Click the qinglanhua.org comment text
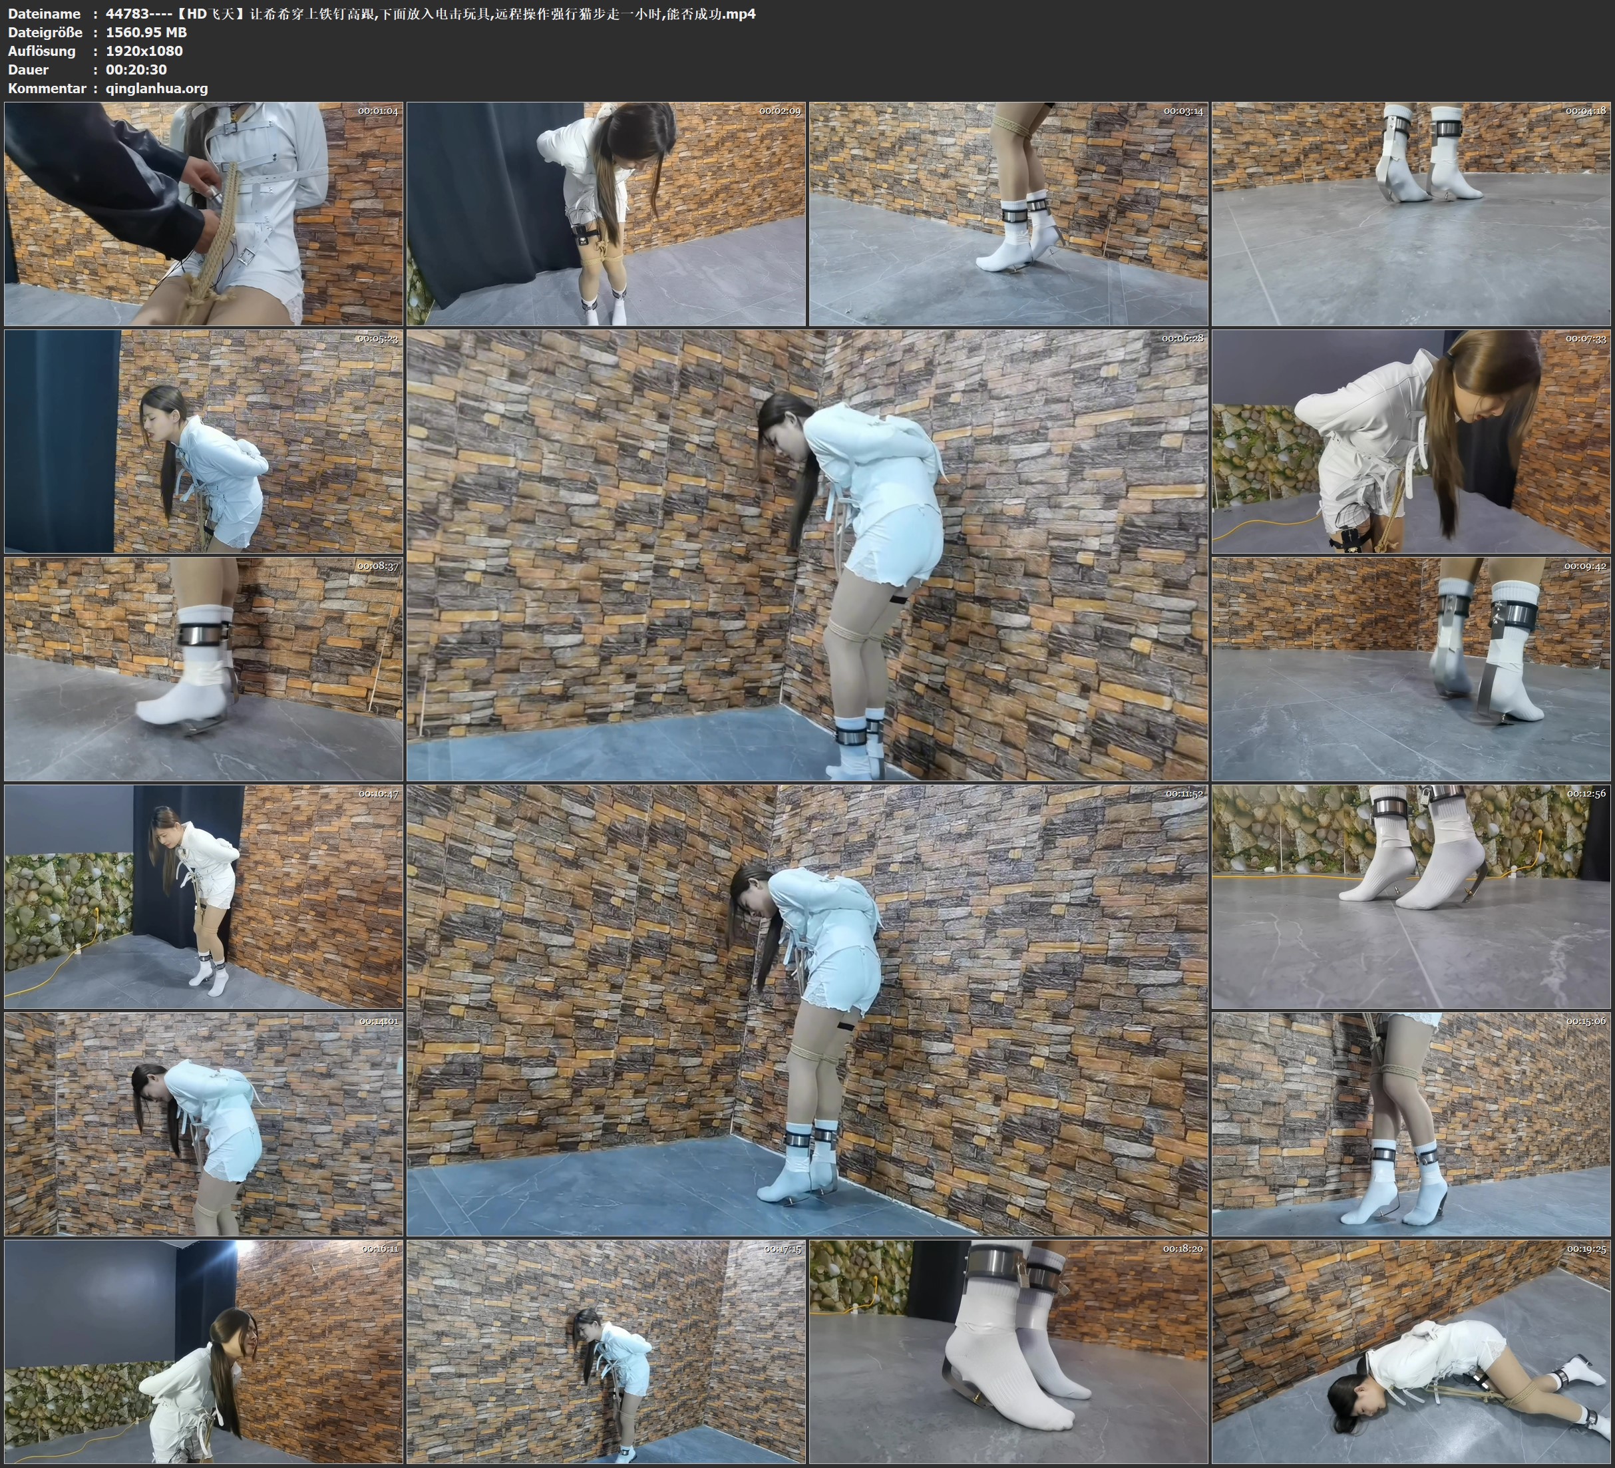The image size is (1615, 1468). pos(156,88)
